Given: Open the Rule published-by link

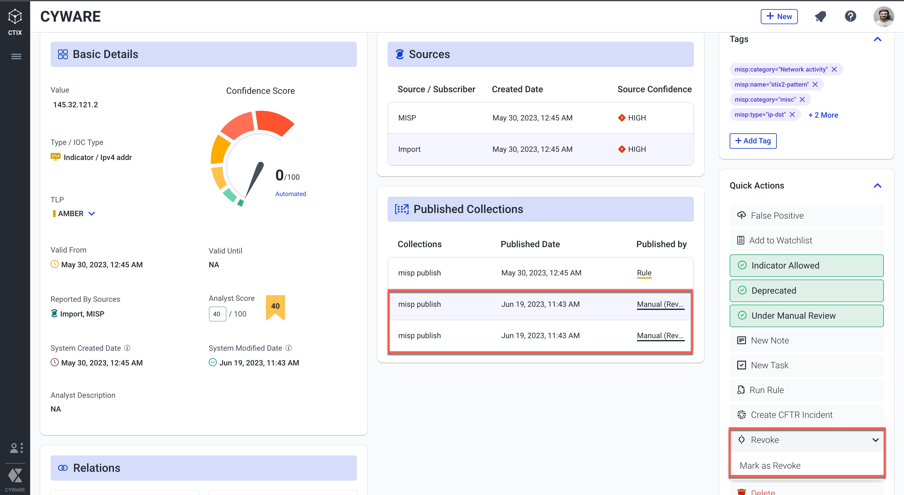Looking at the screenshot, I should pyautogui.click(x=644, y=273).
